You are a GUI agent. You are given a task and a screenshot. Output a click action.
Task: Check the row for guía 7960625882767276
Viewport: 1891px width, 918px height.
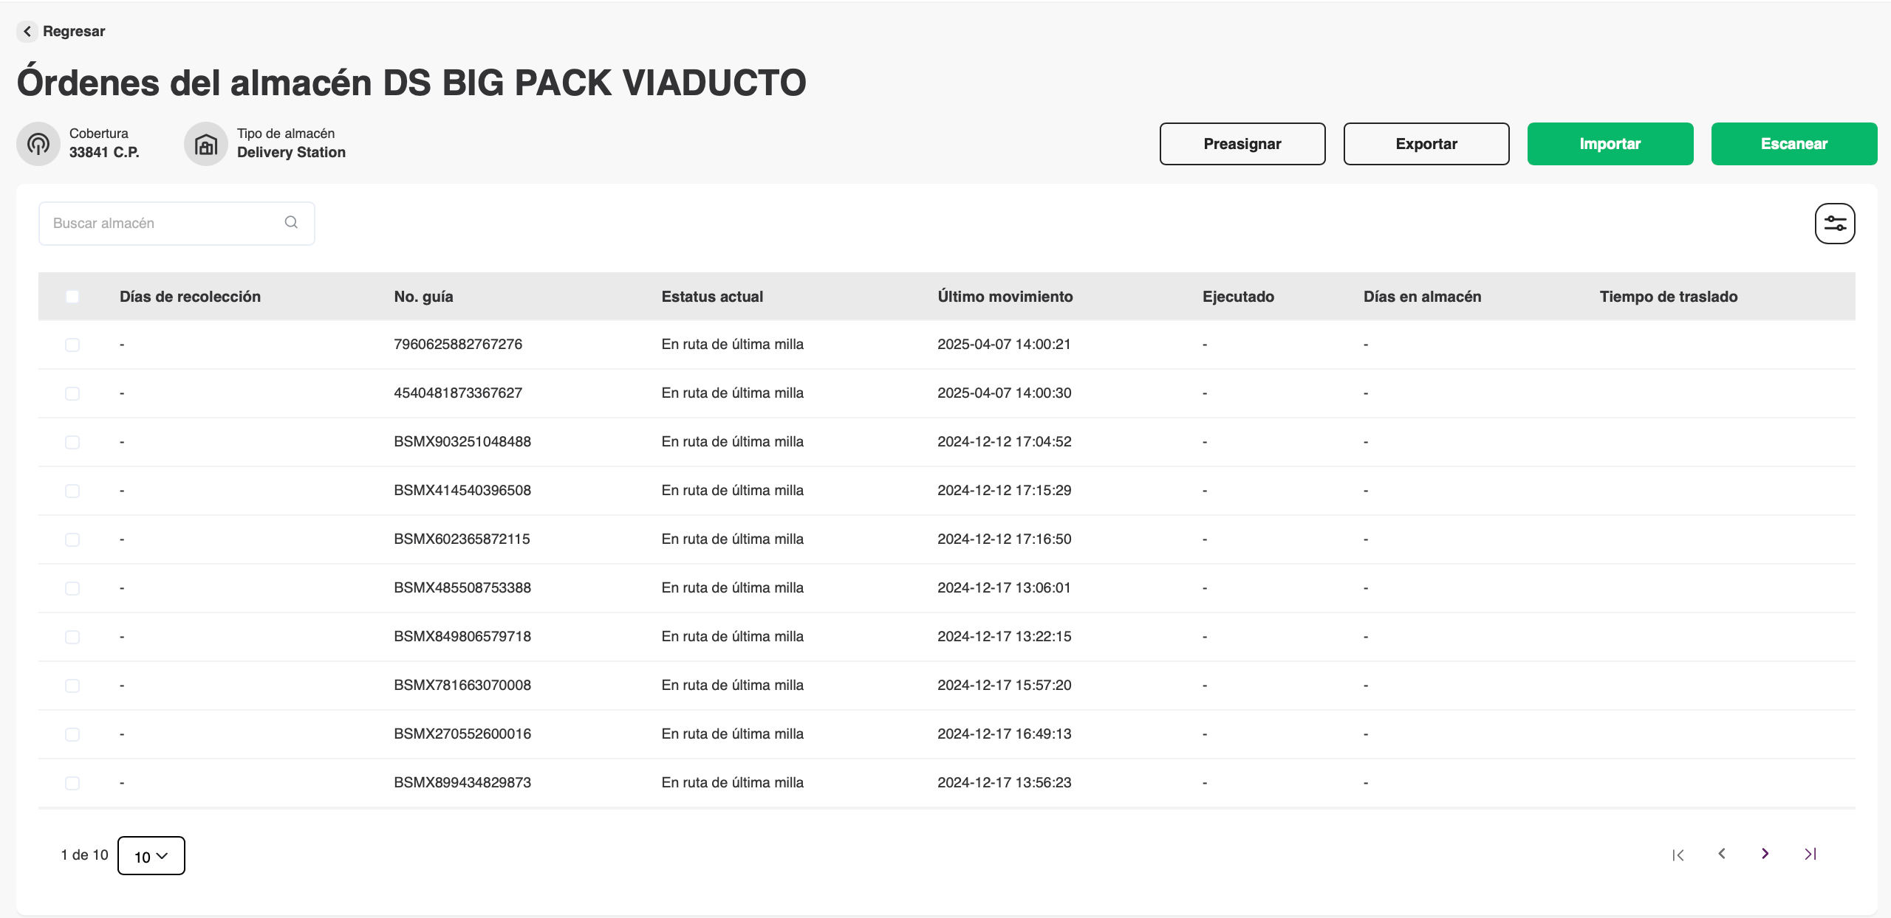[x=72, y=345]
